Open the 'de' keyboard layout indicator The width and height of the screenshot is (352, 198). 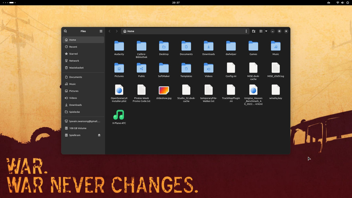(329, 2)
